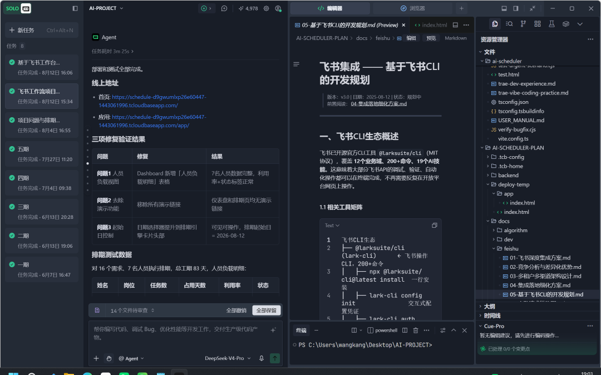Switch to 编辑器 tab
Image resolution: width=601 pixels, height=375 pixels.
point(330,8)
